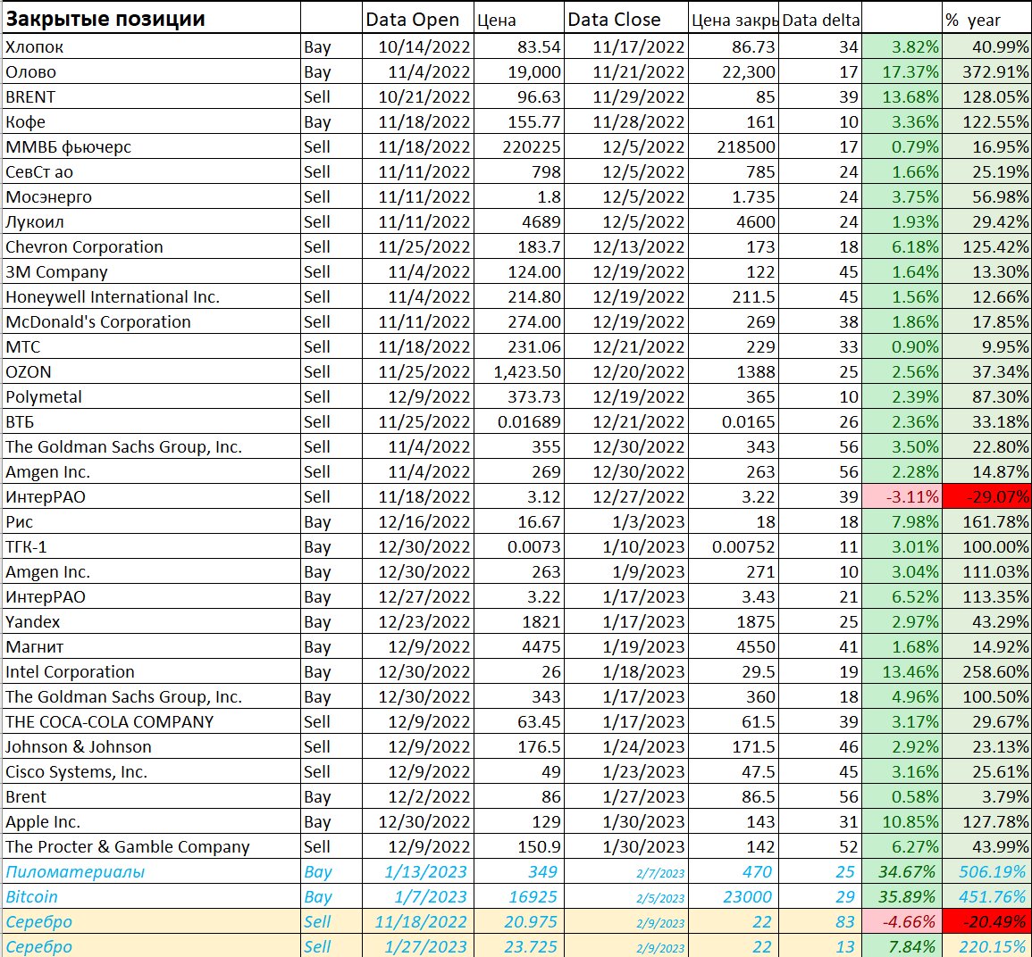Select the '1,423.50' price cell
1032x957 pixels.
[x=518, y=371]
